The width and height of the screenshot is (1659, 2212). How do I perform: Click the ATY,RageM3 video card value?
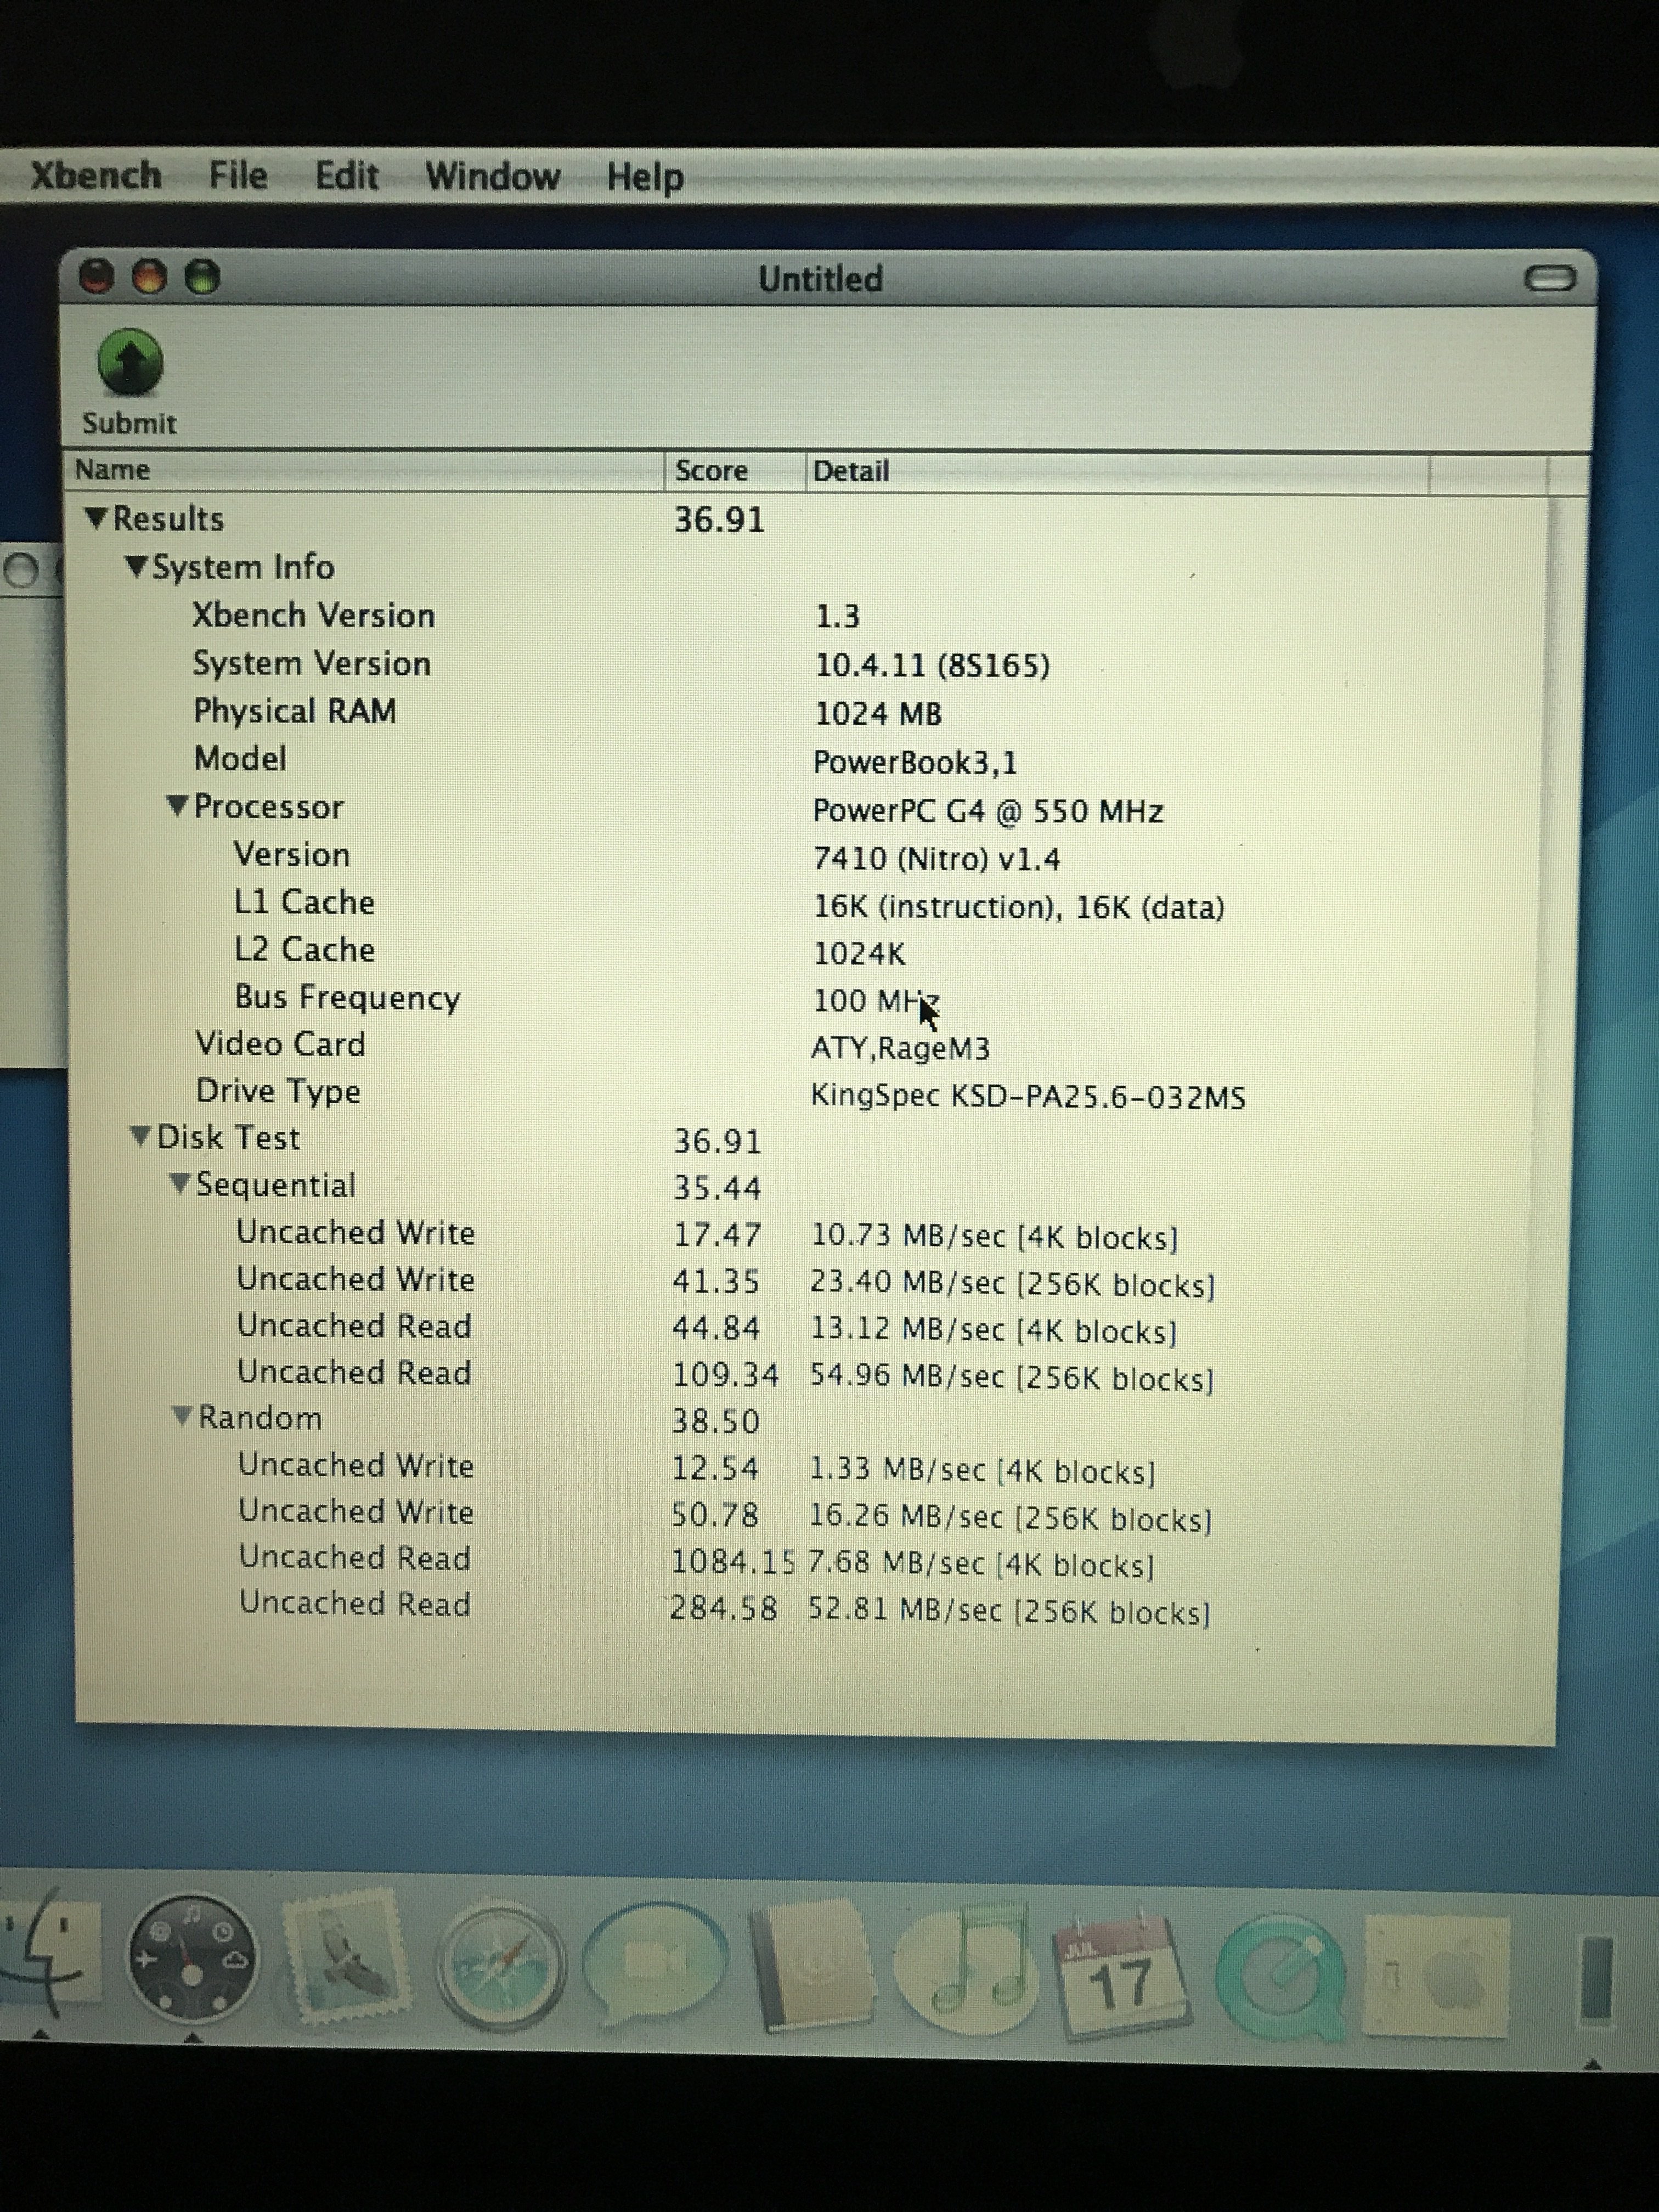[900, 1049]
